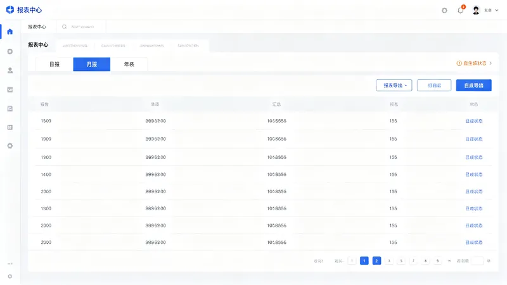The height and width of the screenshot is (285, 507).
Task: Click the user avatar picture
Action: (476, 10)
